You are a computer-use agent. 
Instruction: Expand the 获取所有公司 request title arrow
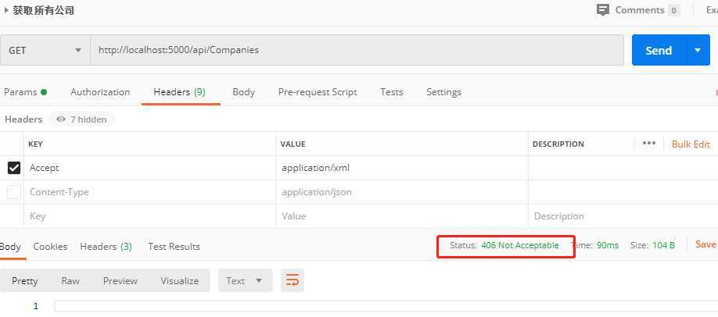[x=6, y=10]
